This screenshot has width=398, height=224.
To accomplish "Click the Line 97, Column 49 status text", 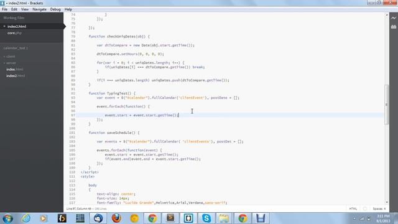I will [79, 209].
